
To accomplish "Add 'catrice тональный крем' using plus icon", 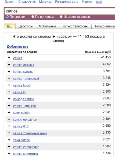I will (x=9, y=133).
